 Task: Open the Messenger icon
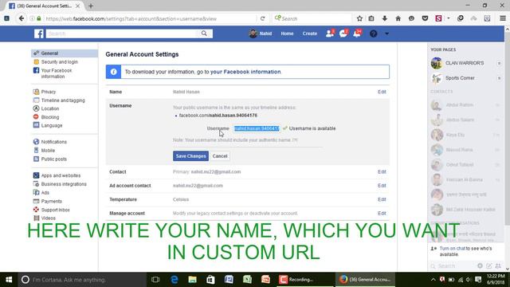[x=343, y=33]
